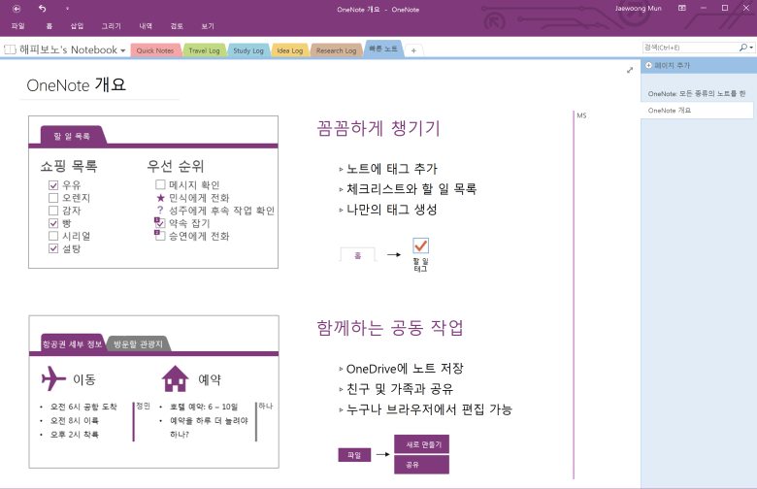757x489 pixels.
Task: Click the bullet 체크리스트와 할 일 목록
Action: pyautogui.click(x=411, y=189)
